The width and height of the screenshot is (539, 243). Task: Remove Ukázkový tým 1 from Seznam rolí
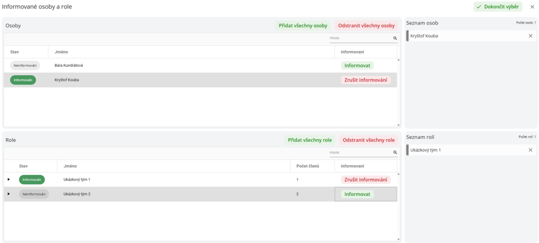[530, 150]
